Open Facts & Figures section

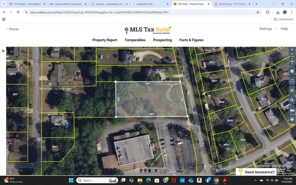pos(191,40)
